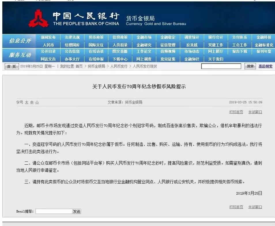Click 公开目录 under 服务互动
The height and width of the screenshot is (226, 275).
(x=48, y=51)
